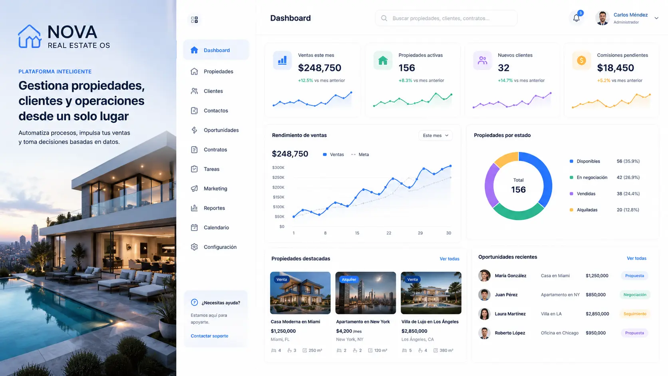The width and height of the screenshot is (668, 376).
Task: Click the Disponibles blue legend swatch
Action: [571, 161]
